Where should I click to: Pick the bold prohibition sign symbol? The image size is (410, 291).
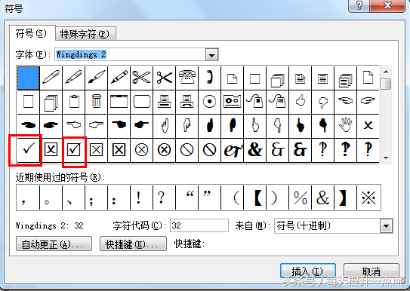click(209, 150)
